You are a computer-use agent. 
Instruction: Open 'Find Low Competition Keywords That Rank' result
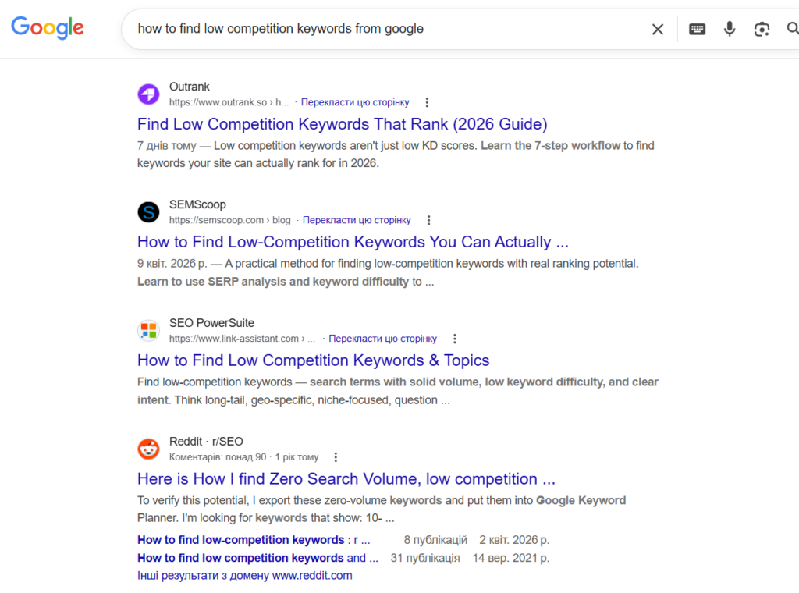[x=342, y=124]
